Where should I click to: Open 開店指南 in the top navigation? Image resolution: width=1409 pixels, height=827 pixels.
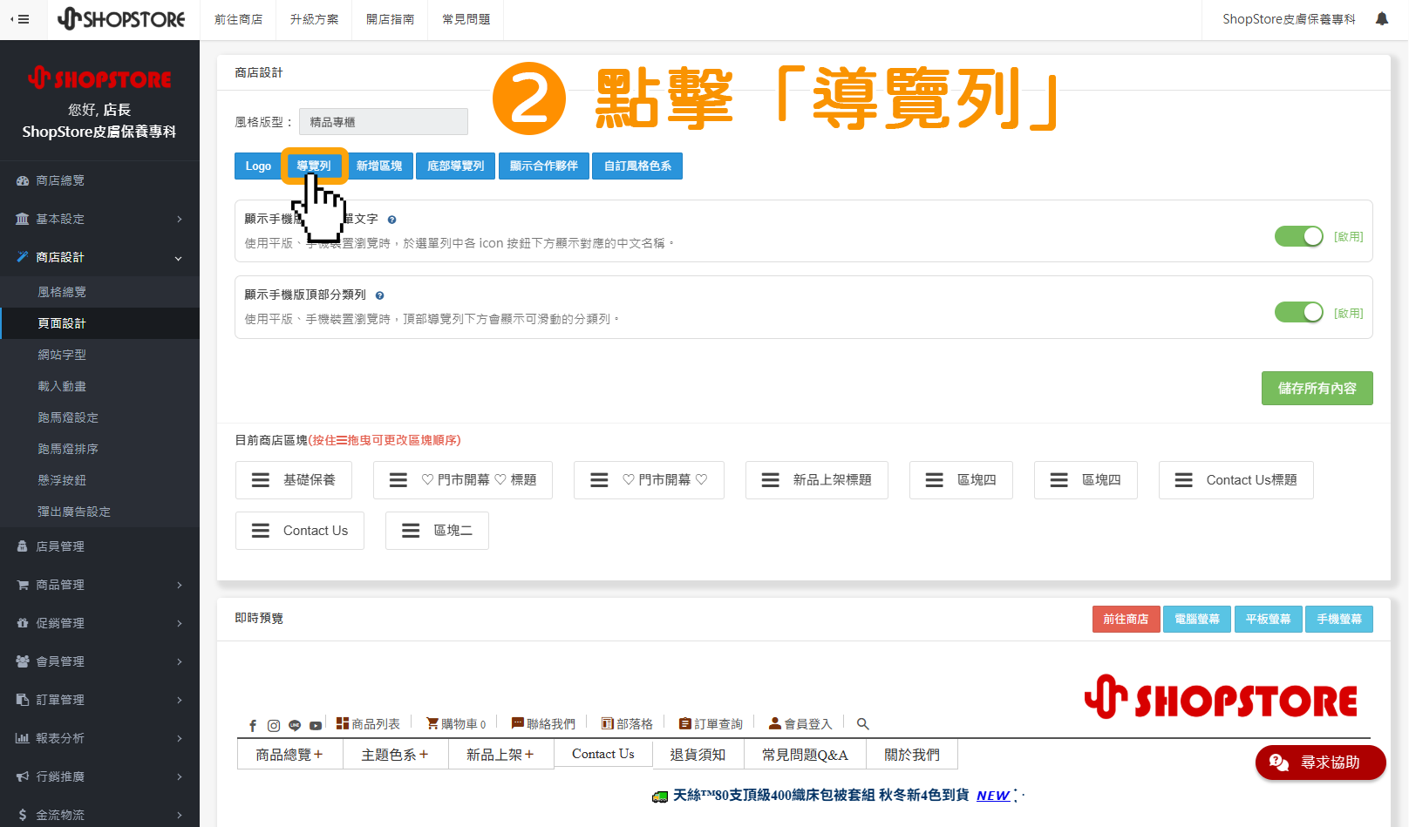(390, 19)
